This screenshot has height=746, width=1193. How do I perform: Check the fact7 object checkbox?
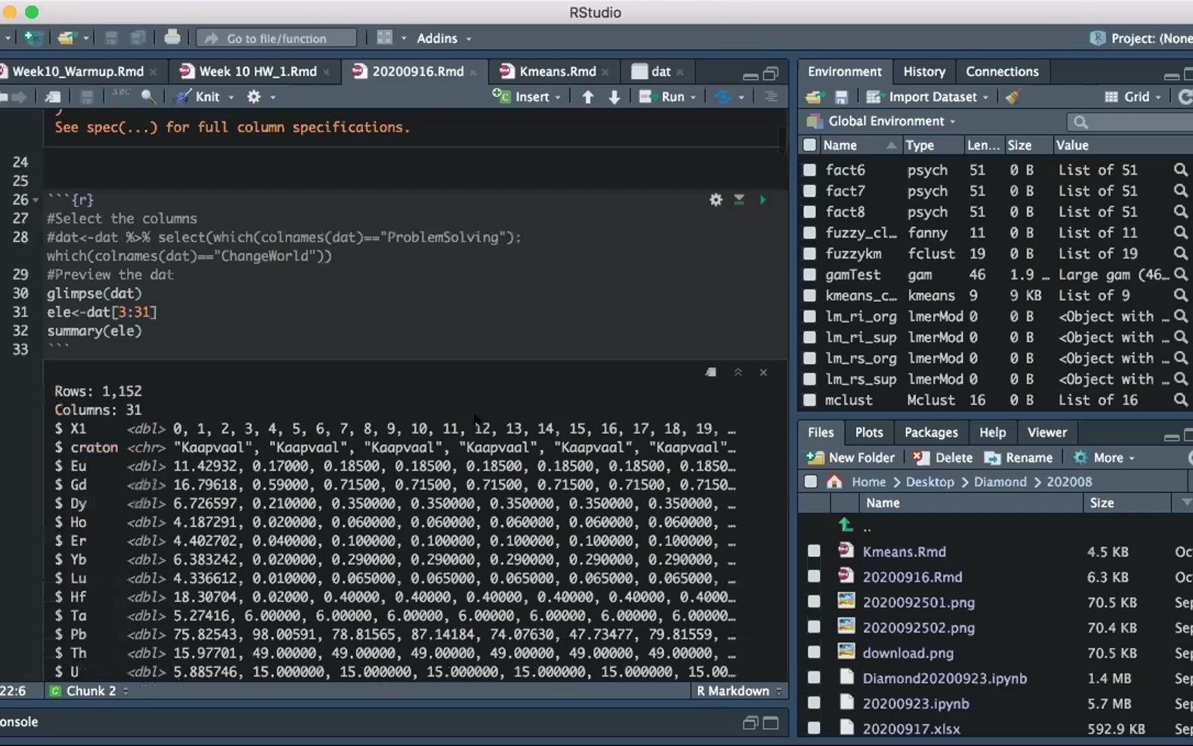click(810, 191)
